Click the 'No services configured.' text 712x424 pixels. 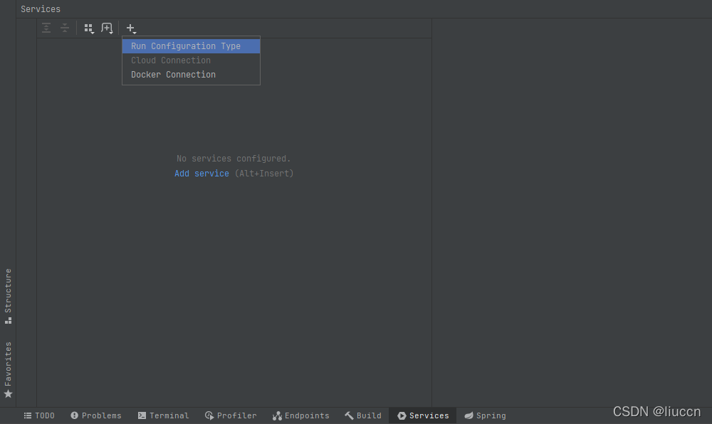pos(234,159)
